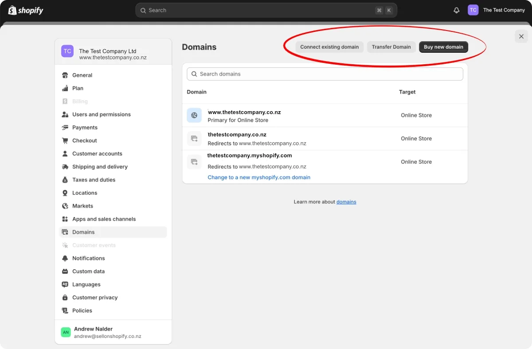Click the top Search bar

click(266, 10)
